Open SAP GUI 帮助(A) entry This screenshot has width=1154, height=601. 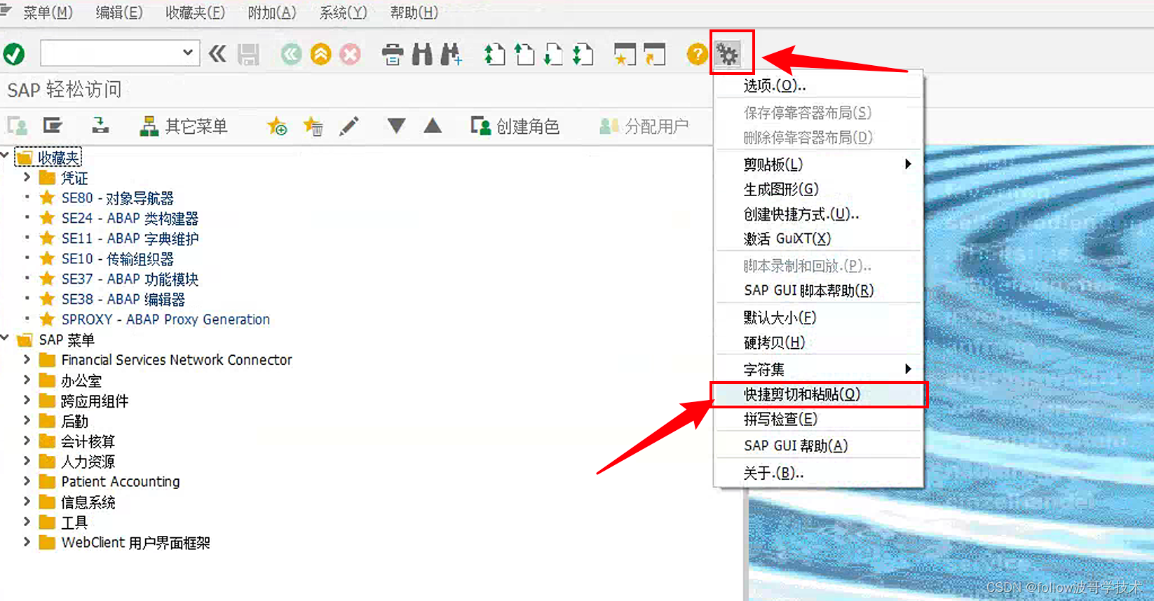818,445
